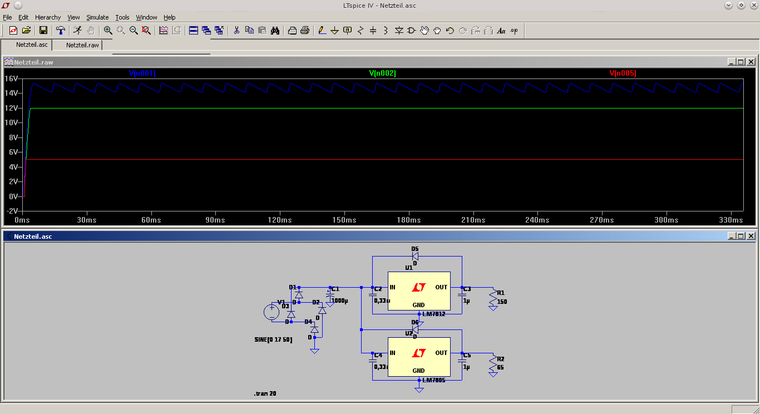
Task: Maximize the Netzteil.raw plot window
Action: coord(741,62)
